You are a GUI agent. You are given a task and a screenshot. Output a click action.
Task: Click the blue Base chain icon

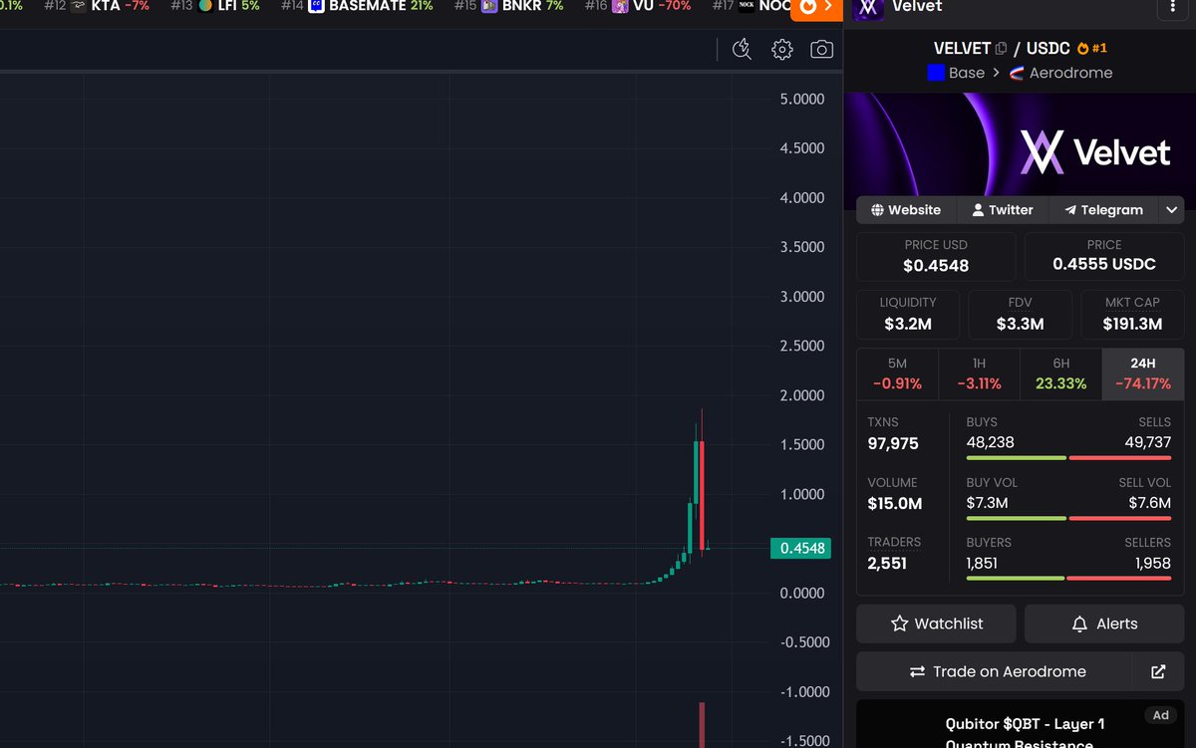coord(936,73)
